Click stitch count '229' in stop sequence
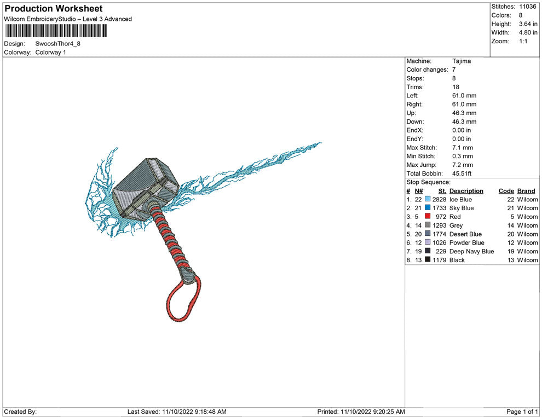Screen dimensions: 542x417 [441, 251]
